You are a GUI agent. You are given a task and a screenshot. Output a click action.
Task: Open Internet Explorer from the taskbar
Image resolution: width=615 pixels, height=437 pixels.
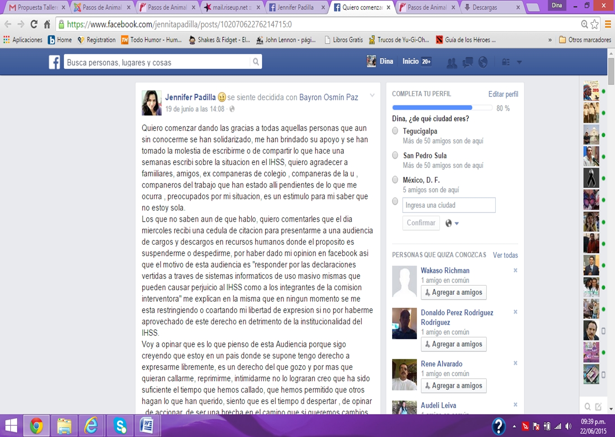point(91,426)
